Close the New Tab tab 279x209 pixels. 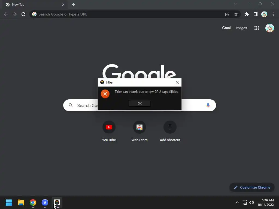[63, 5]
